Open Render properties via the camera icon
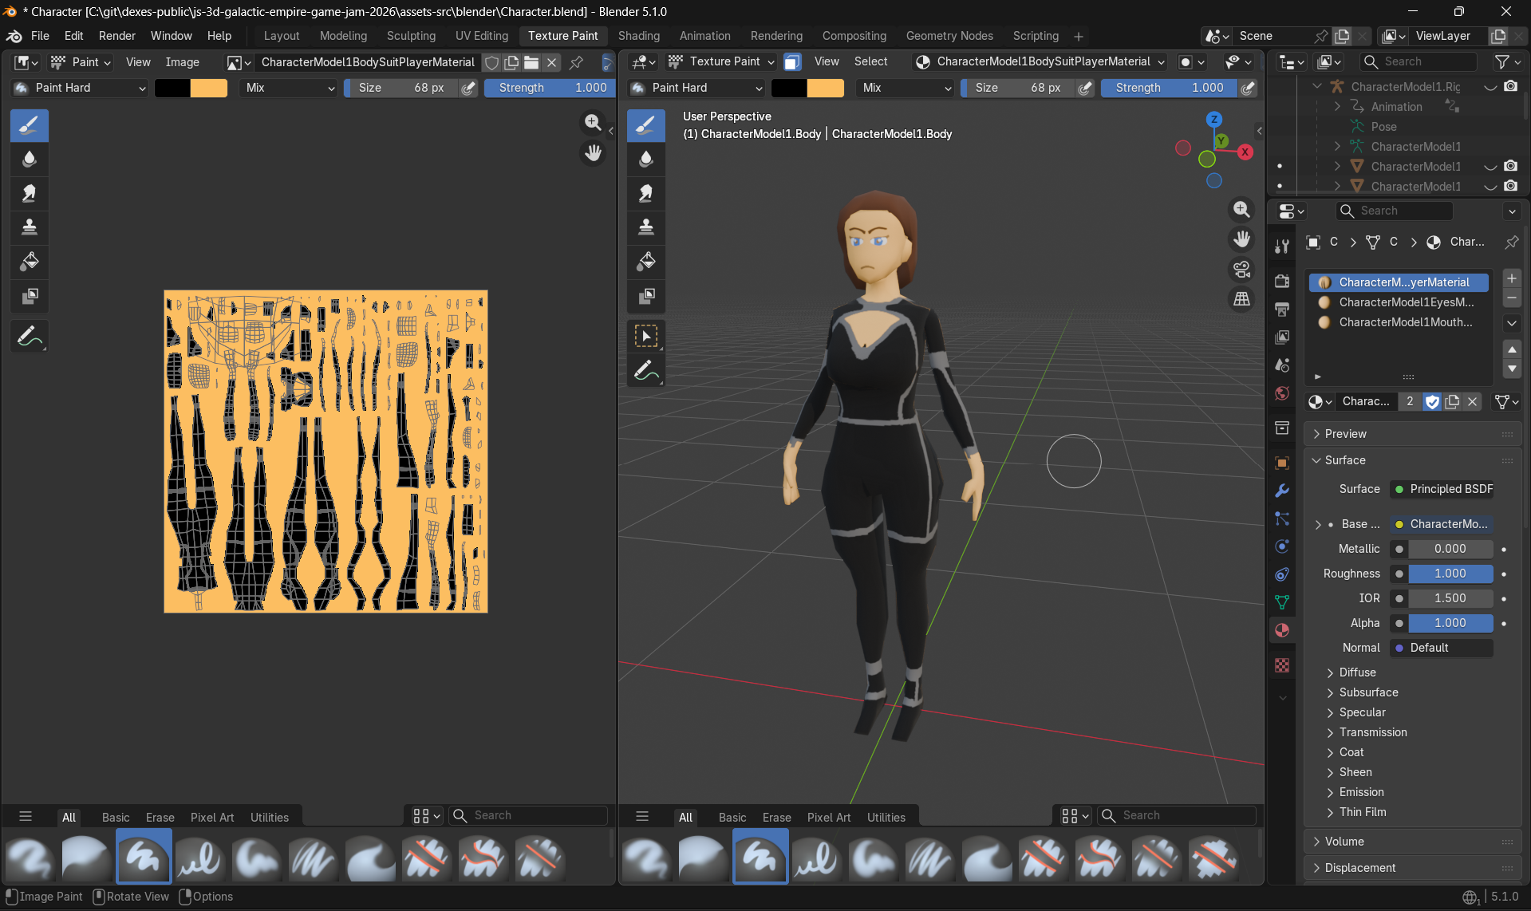Viewport: 1531px width, 911px height. point(1281,282)
